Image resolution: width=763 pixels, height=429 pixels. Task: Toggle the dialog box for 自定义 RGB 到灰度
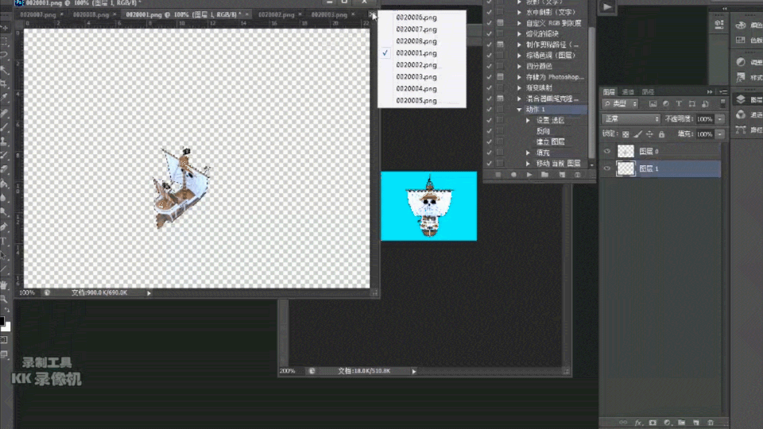(x=500, y=23)
